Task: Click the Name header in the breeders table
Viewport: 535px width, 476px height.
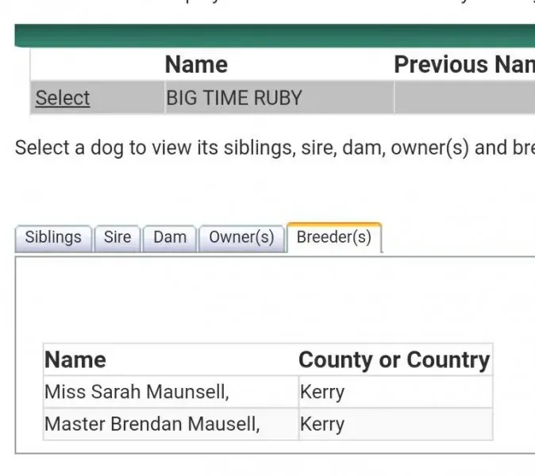Action: (x=75, y=360)
